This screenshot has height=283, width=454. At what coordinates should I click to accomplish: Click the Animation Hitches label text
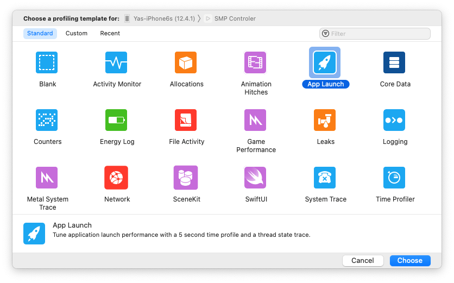click(x=256, y=88)
